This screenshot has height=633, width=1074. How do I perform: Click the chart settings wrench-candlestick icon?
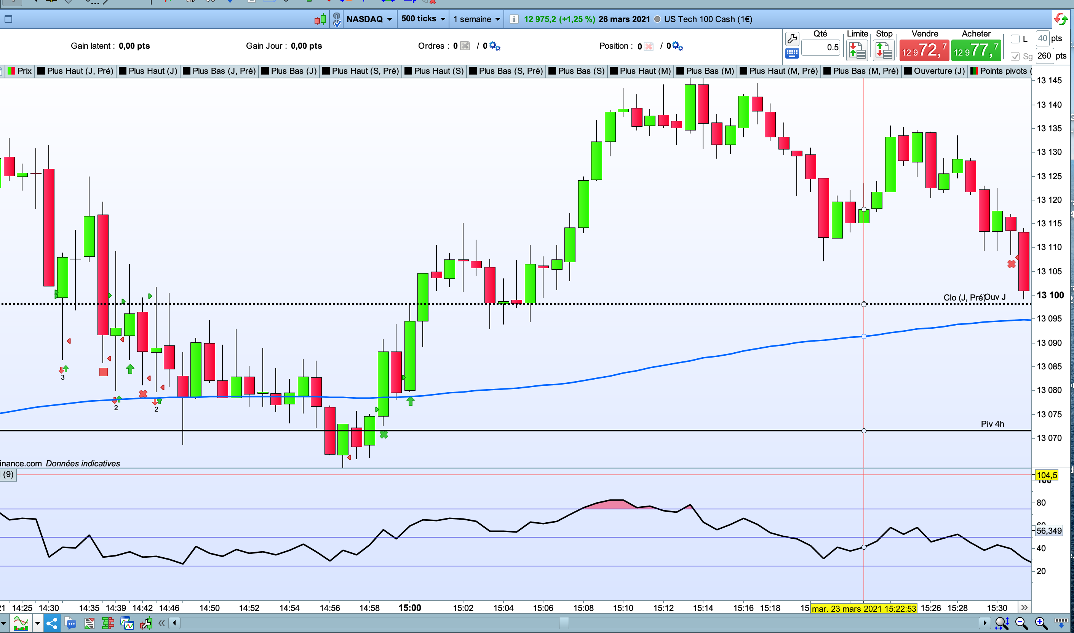tap(145, 623)
